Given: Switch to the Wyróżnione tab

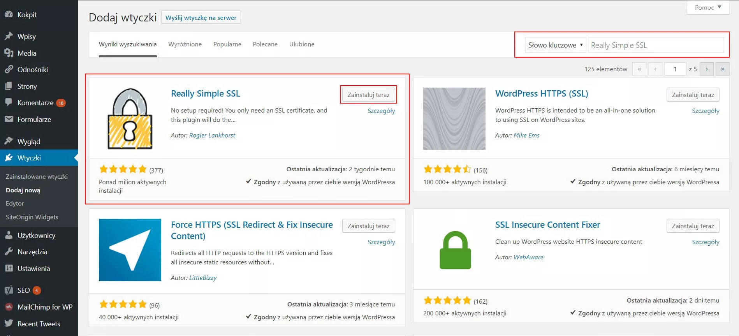Looking at the screenshot, I should click(185, 44).
